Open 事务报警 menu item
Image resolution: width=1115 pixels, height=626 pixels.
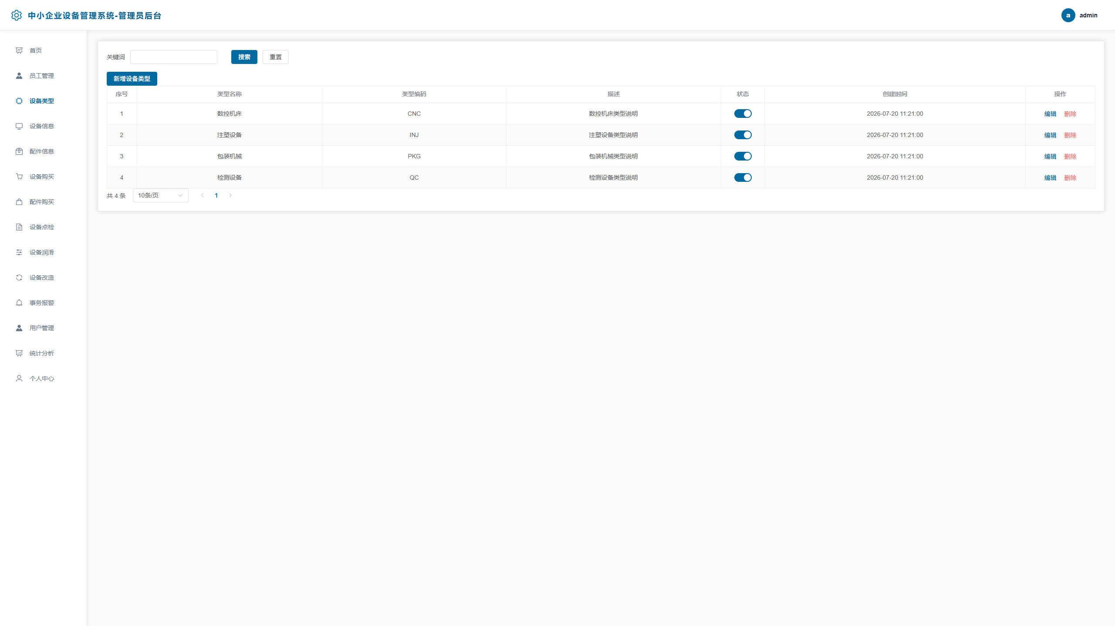pos(43,303)
